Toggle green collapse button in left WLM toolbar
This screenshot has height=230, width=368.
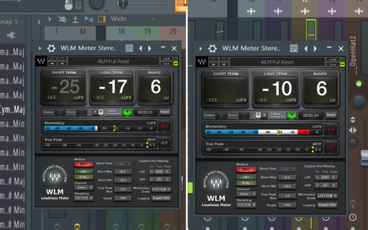(x=175, y=64)
